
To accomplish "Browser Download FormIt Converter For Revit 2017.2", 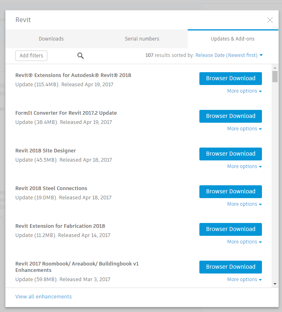I will 231,116.
